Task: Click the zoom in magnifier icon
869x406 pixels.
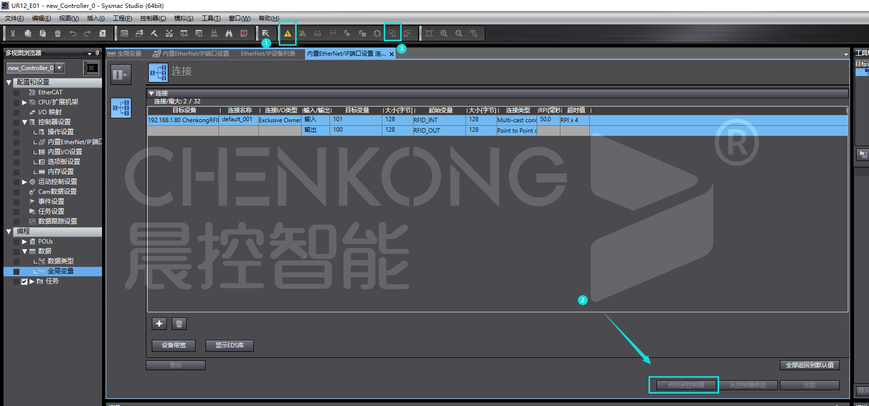Action: point(444,33)
